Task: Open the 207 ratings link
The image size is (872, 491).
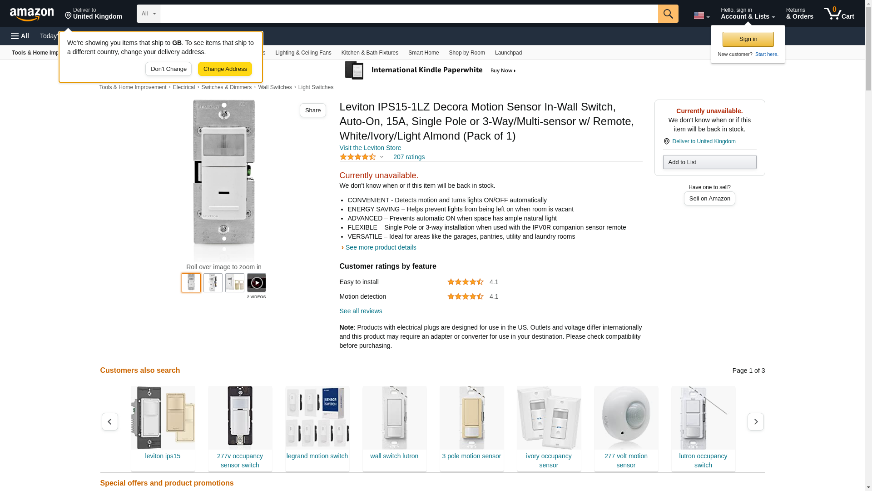Action: (x=409, y=157)
